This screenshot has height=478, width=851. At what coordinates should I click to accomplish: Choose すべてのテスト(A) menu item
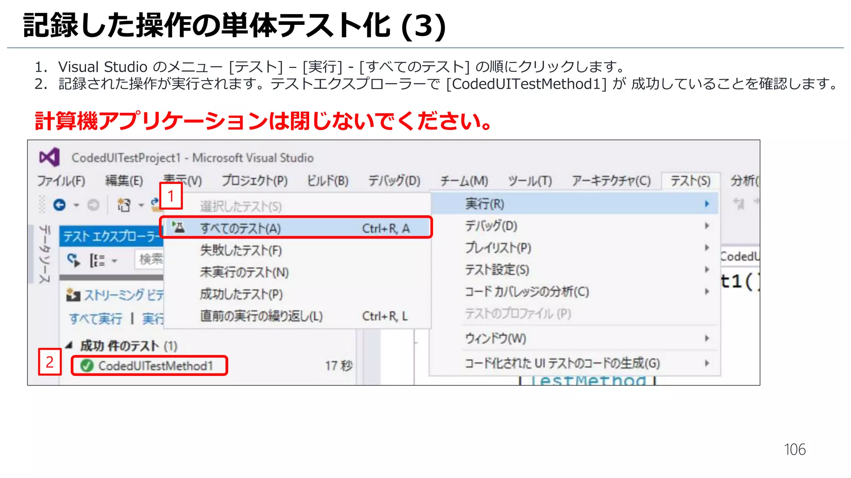[297, 228]
